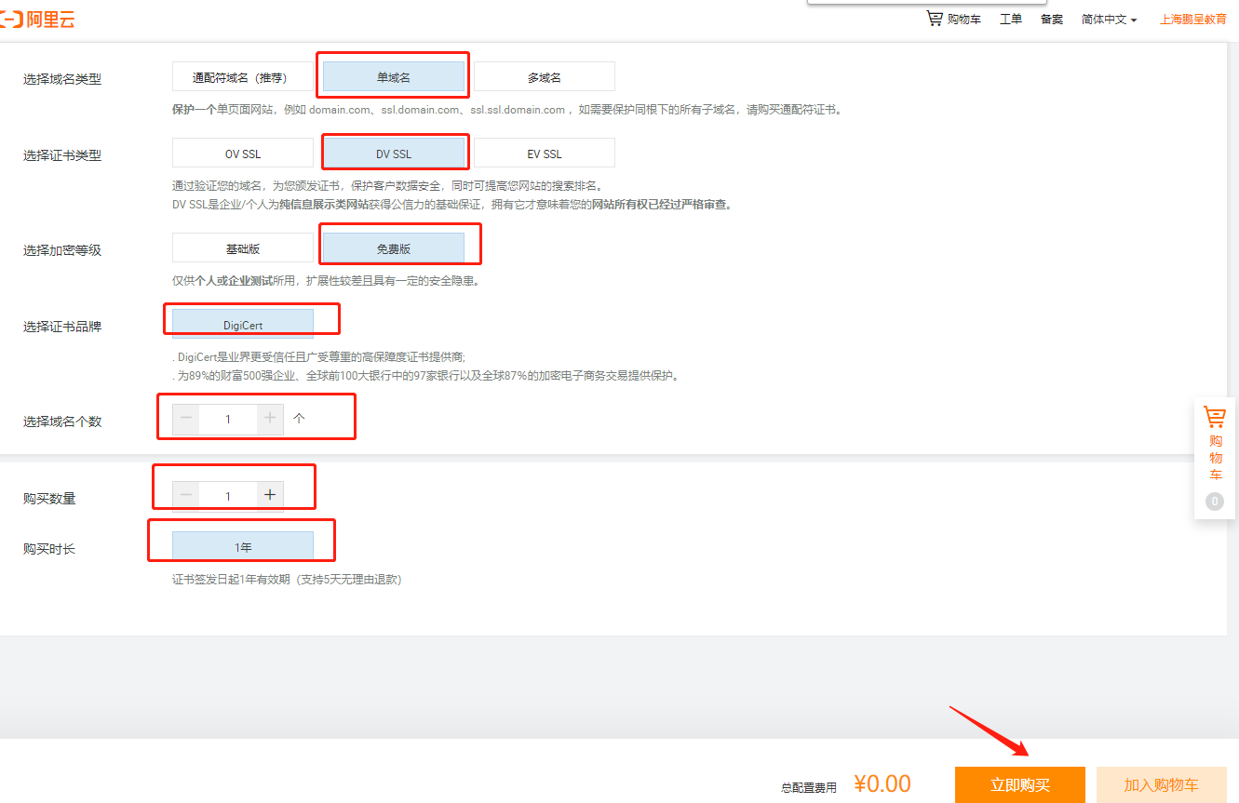Open 上海鹏呈教育 account menu
This screenshot has width=1239, height=803.
coord(1193,20)
